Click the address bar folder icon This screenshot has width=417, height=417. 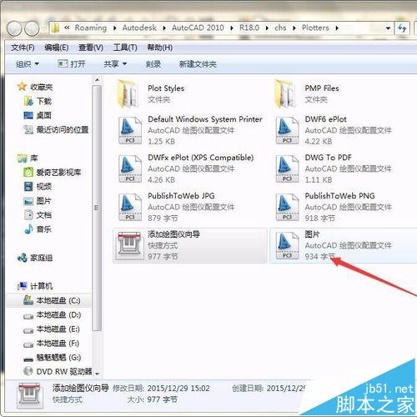[56, 28]
